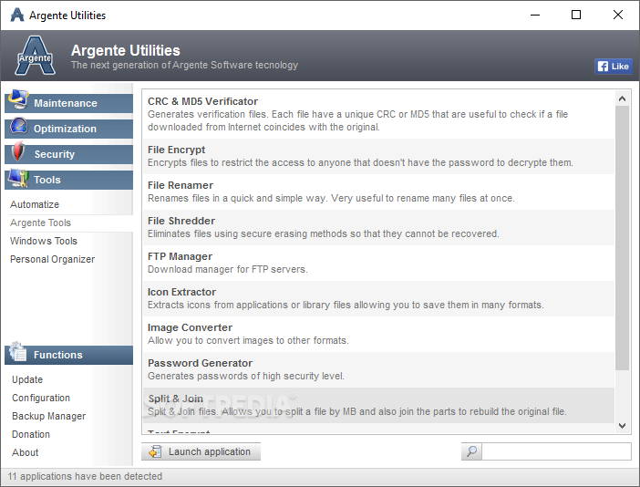
Task: Open the Maintenance section
Action: (x=69, y=103)
